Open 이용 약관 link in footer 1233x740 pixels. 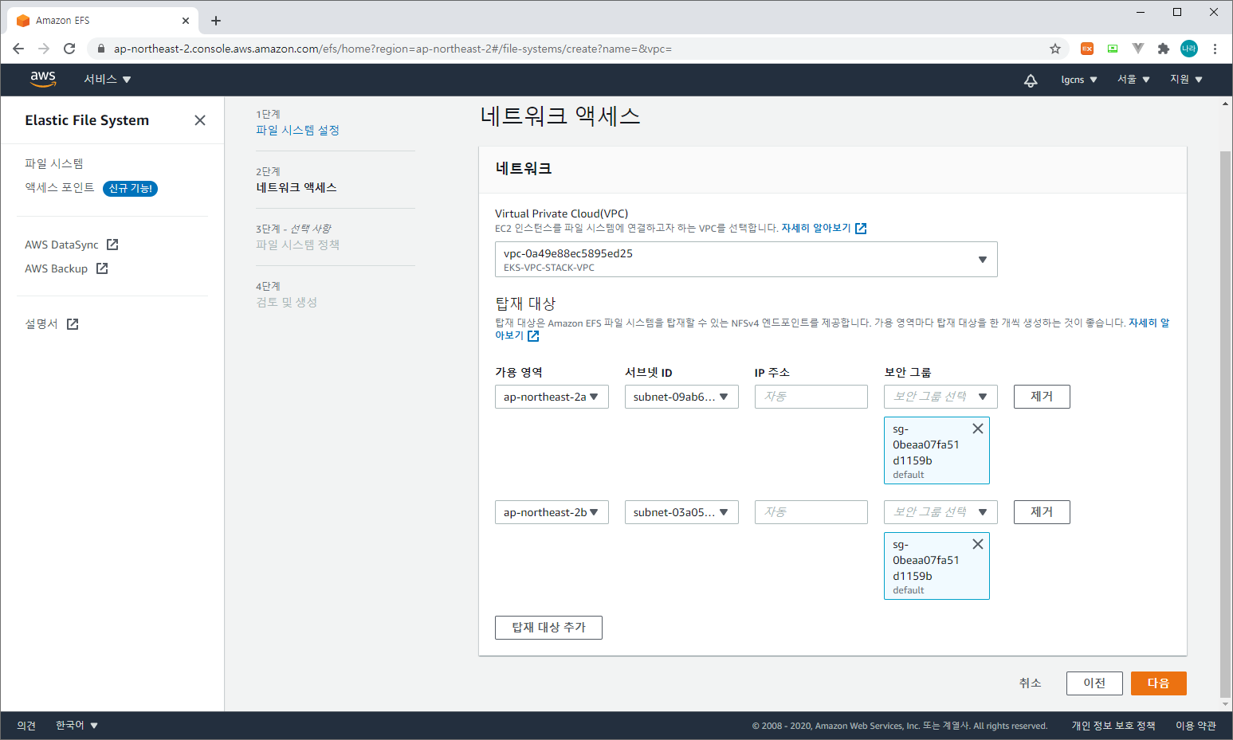[1196, 726]
